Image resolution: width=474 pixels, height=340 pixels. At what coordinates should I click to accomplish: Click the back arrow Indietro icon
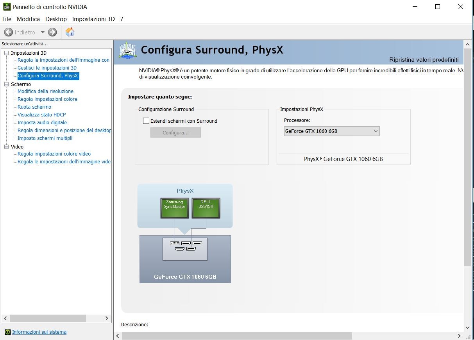coord(9,32)
